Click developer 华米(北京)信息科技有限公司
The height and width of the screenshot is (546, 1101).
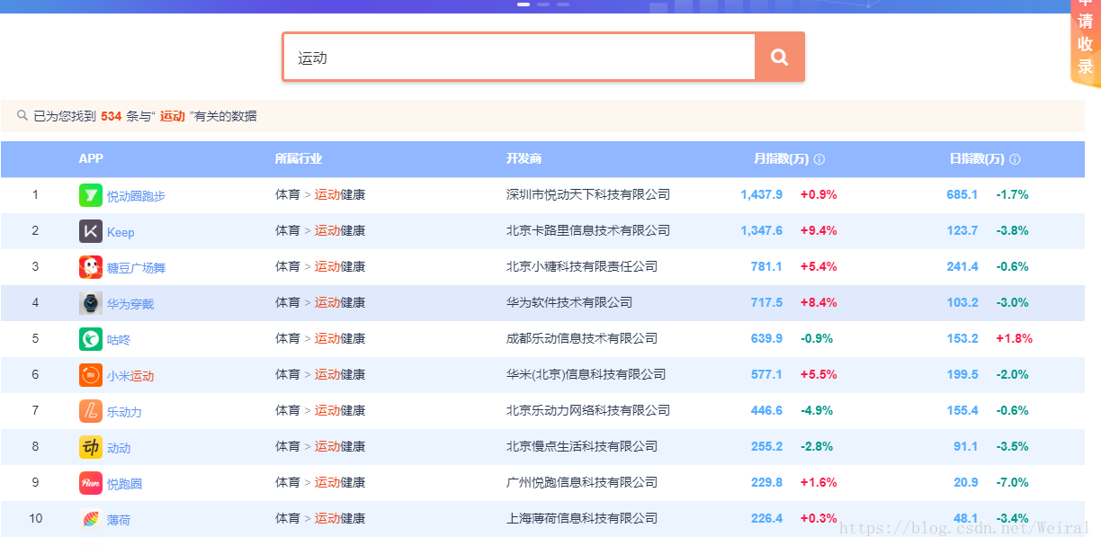coord(586,374)
